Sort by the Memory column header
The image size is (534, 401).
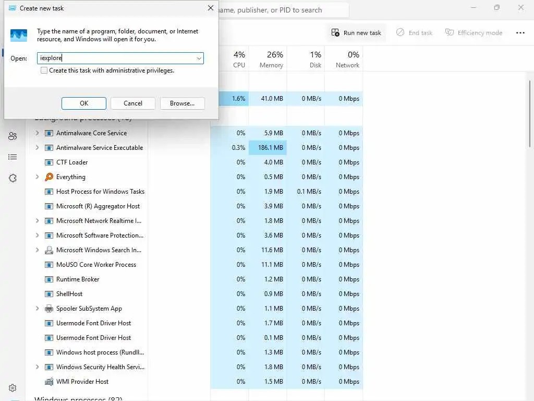[x=268, y=59]
